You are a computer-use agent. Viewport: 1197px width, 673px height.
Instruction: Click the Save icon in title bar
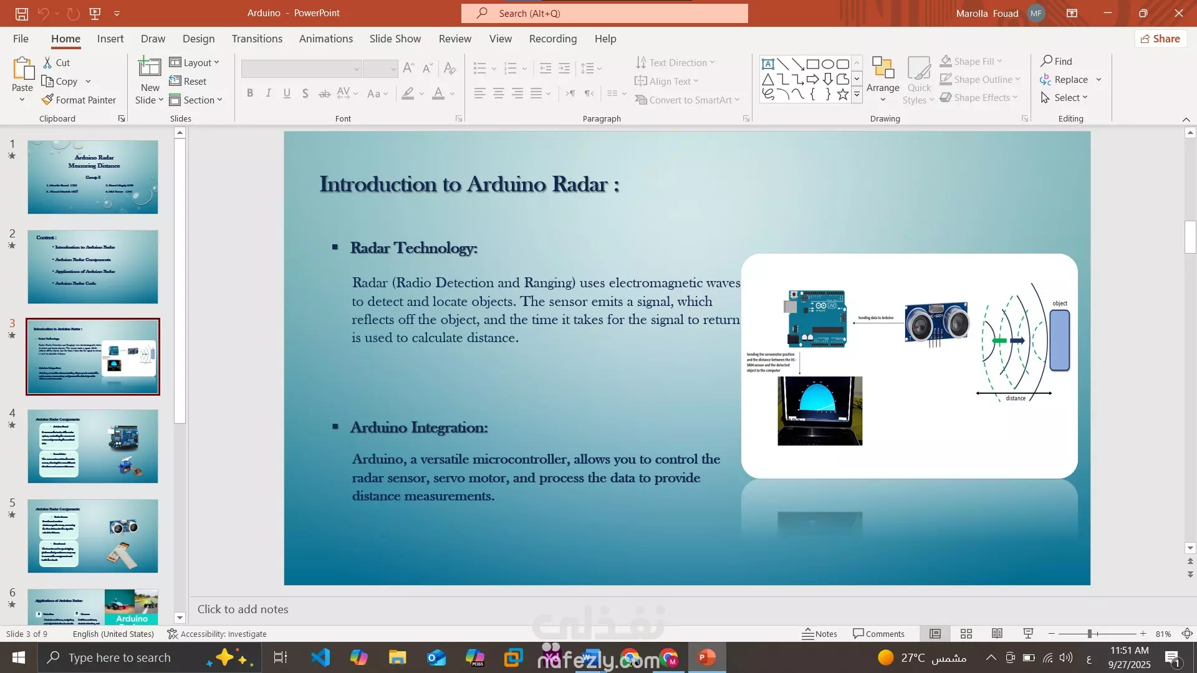22,13
